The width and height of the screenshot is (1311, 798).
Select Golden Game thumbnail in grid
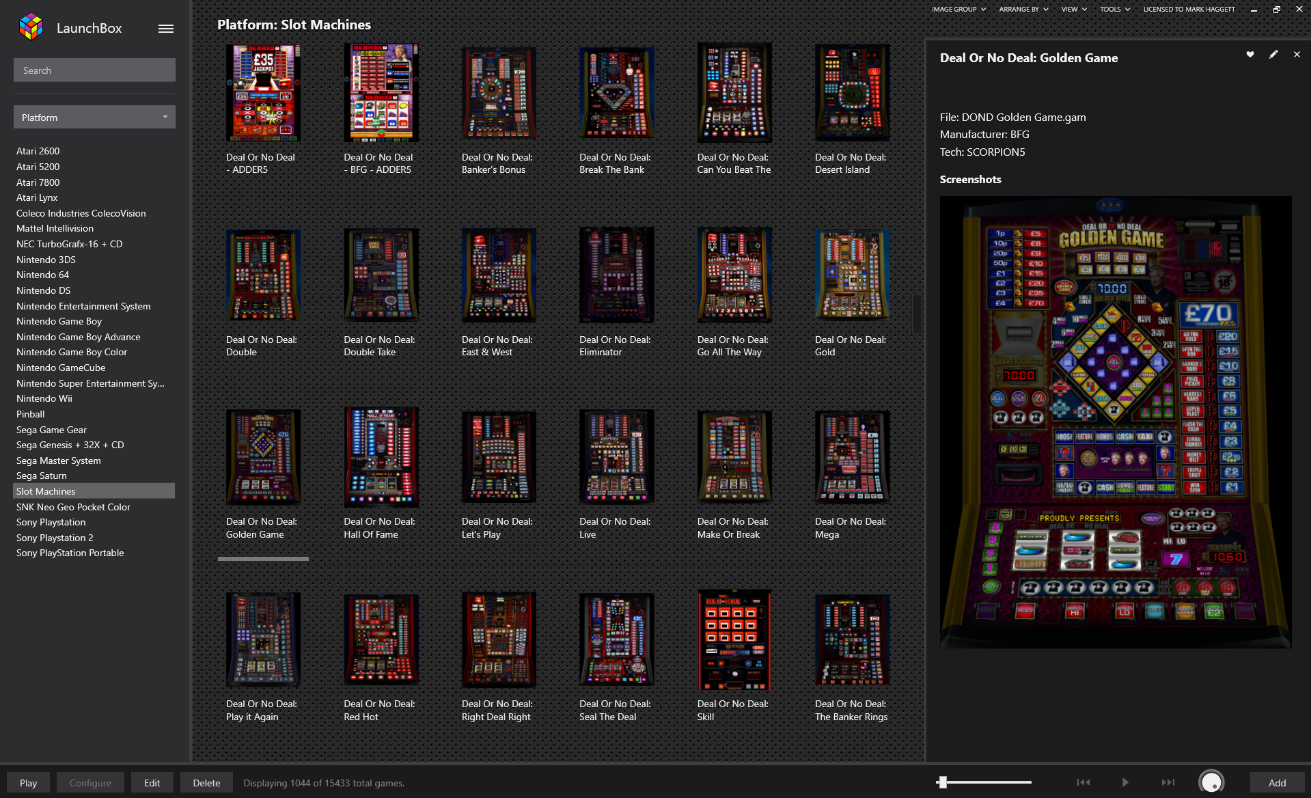pos(263,457)
